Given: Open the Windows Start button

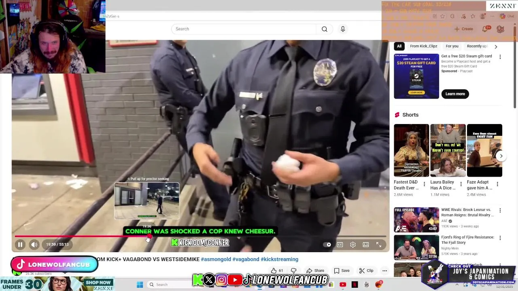Looking at the screenshot, I should 140,285.
